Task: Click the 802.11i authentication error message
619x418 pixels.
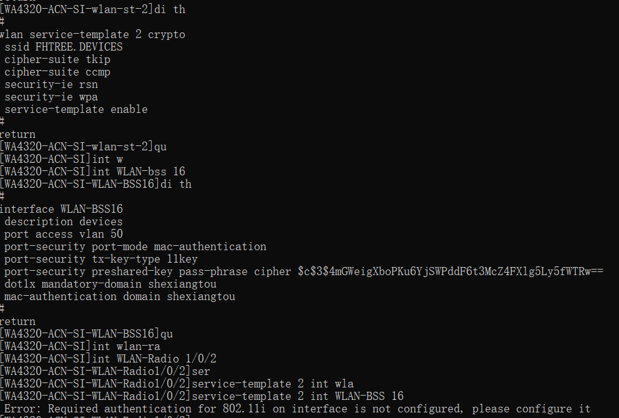Action: point(295,409)
